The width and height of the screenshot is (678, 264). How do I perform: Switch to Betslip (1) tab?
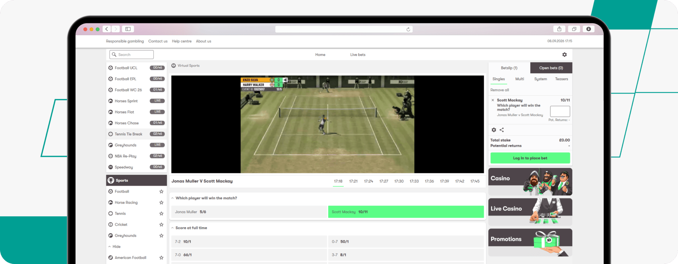(x=509, y=68)
